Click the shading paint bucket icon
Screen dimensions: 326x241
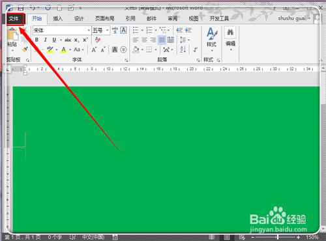[x=136, y=50]
